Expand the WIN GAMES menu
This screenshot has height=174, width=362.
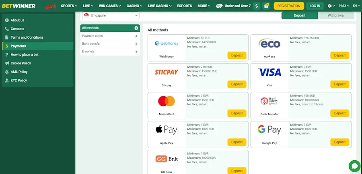(110, 6)
